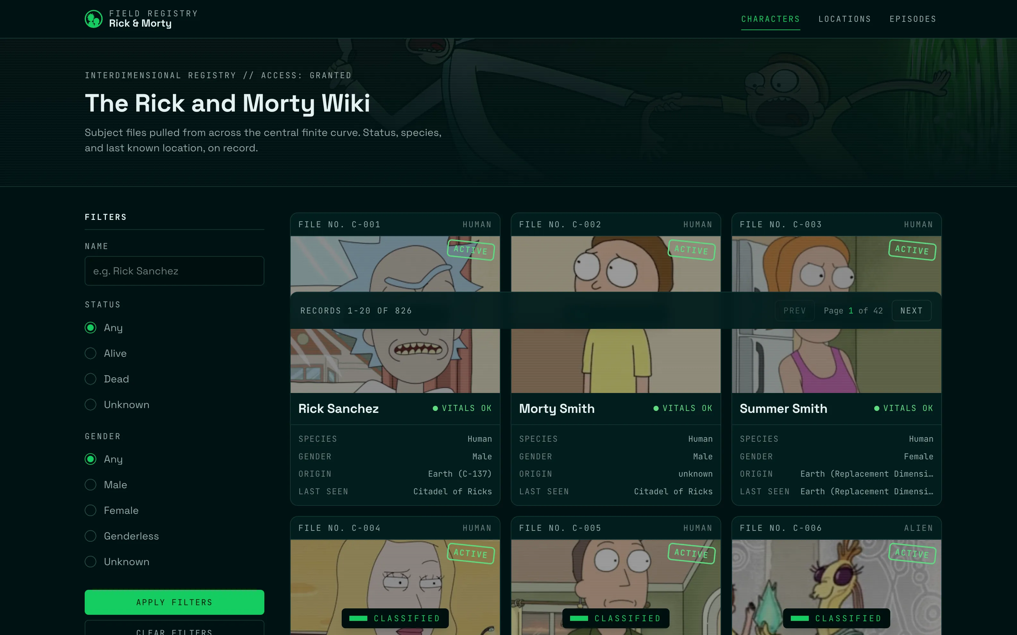The width and height of the screenshot is (1017, 635).
Task: Click the Active stamp on file C-002
Action: [x=691, y=250]
